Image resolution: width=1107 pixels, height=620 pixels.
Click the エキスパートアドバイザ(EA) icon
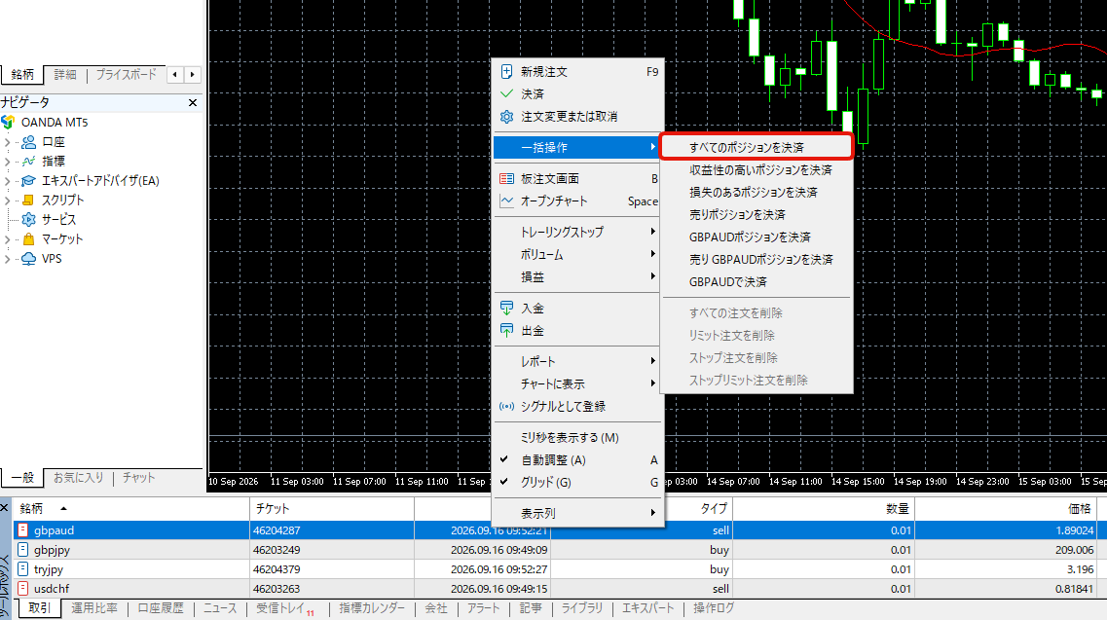pyautogui.click(x=28, y=181)
